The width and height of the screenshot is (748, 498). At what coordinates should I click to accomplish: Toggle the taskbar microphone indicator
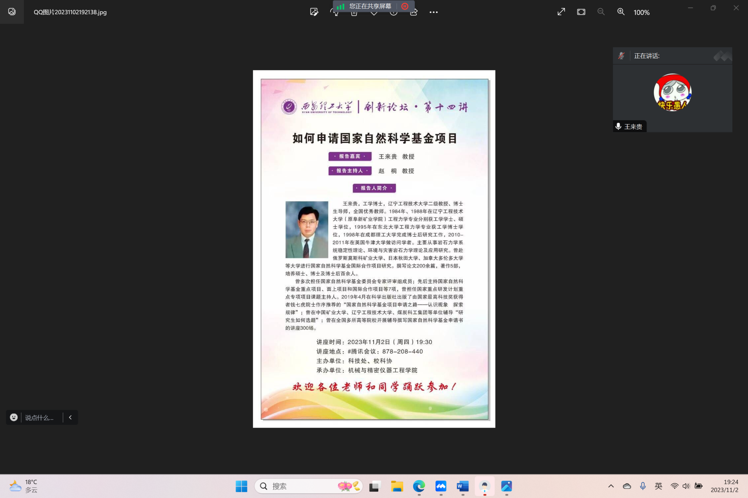pos(643,486)
